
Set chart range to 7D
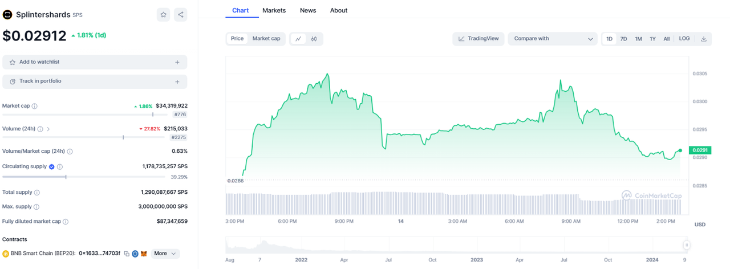(x=624, y=39)
